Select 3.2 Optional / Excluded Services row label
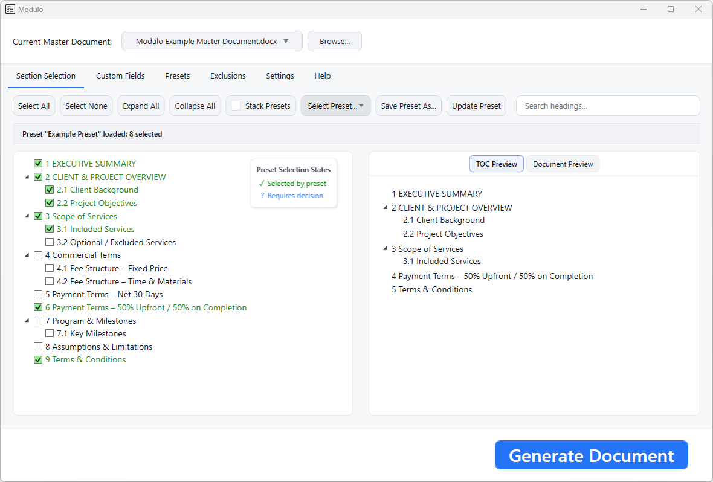713x482 pixels. 116,242
